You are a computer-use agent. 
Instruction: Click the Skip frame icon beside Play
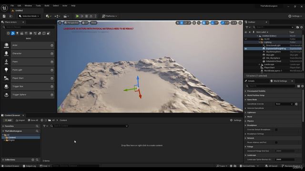point(82,16)
